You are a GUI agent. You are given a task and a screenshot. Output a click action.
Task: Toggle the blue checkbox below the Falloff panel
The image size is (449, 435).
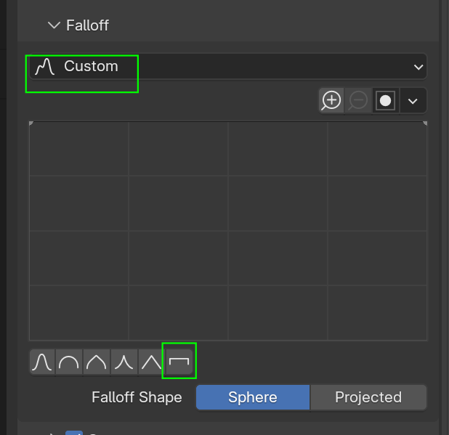[73, 431]
